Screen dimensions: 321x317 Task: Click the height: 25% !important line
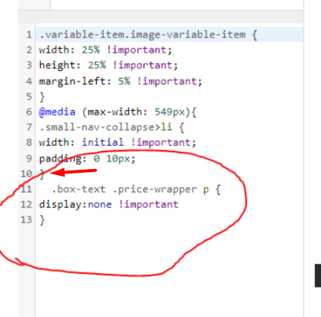pyautogui.click(x=109, y=65)
